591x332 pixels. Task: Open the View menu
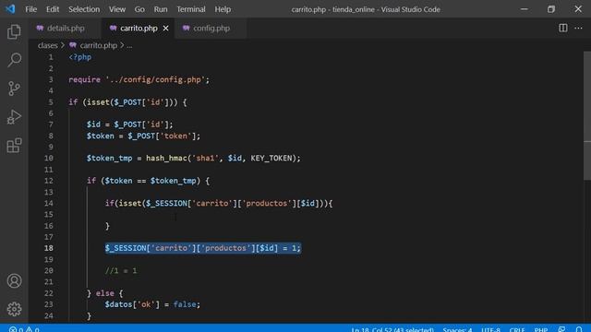coord(117,9)
